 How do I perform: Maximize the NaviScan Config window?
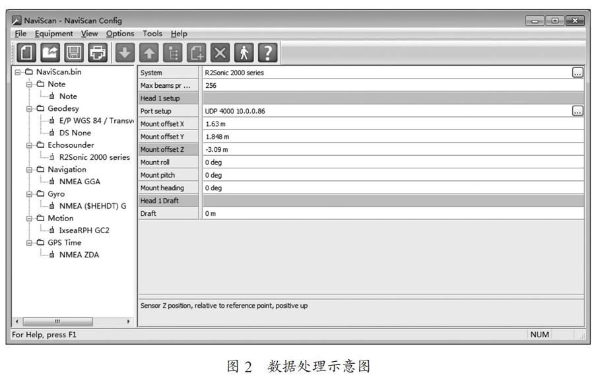(x=555, y=20)
